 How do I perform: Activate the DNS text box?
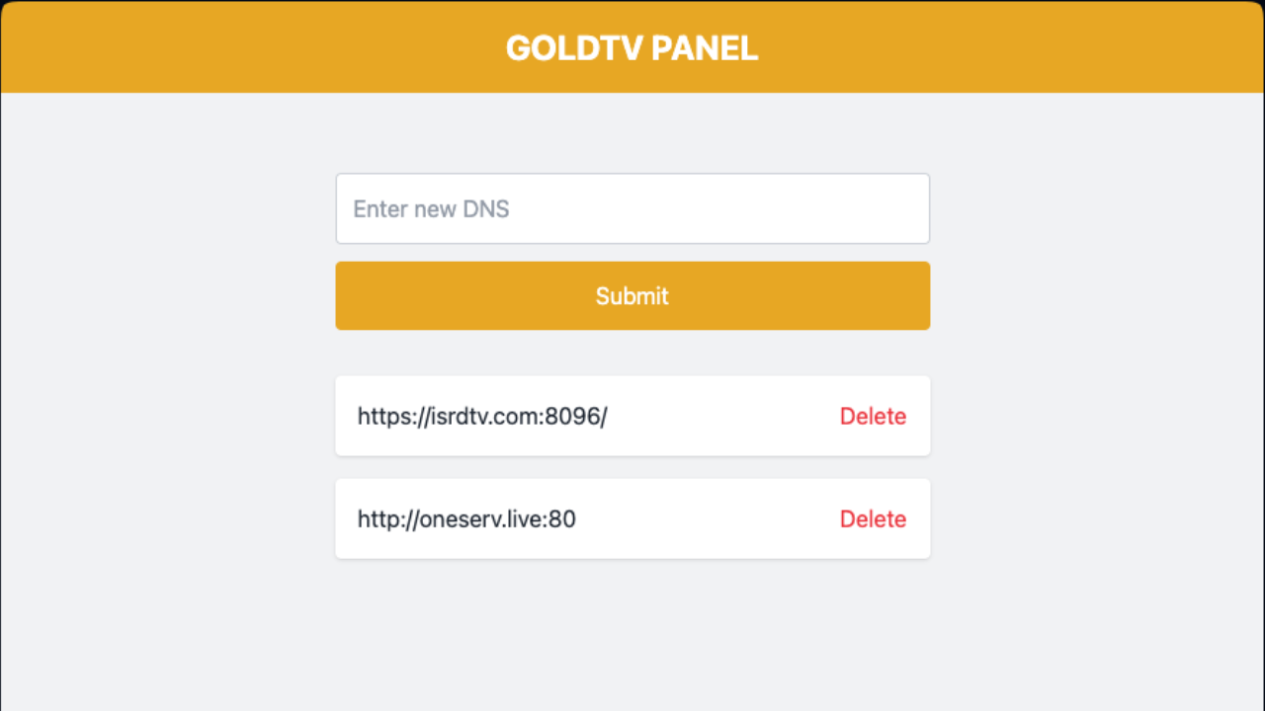pos(632,208)
